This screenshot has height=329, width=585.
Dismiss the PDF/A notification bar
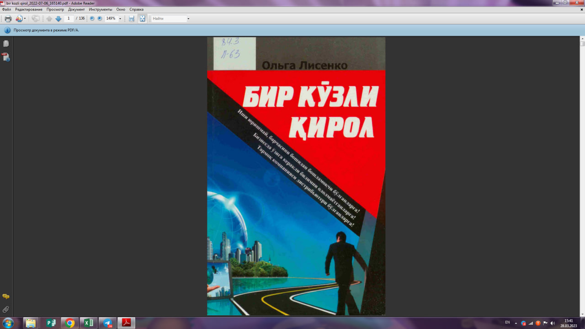pyautogui.click(x=581, y=30)
